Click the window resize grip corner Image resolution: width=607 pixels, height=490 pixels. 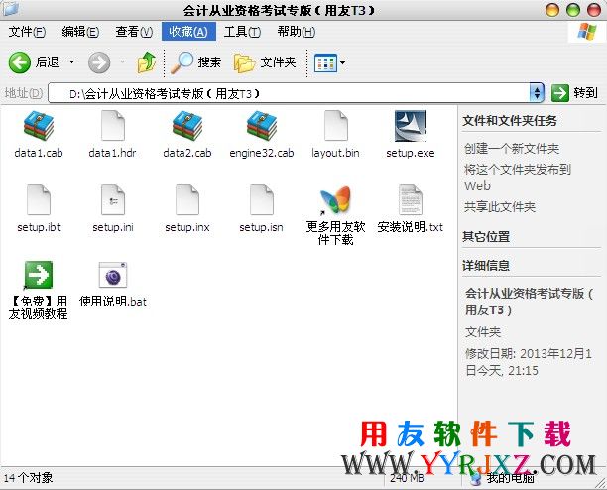pyautogui.click(x=600, y=483)
